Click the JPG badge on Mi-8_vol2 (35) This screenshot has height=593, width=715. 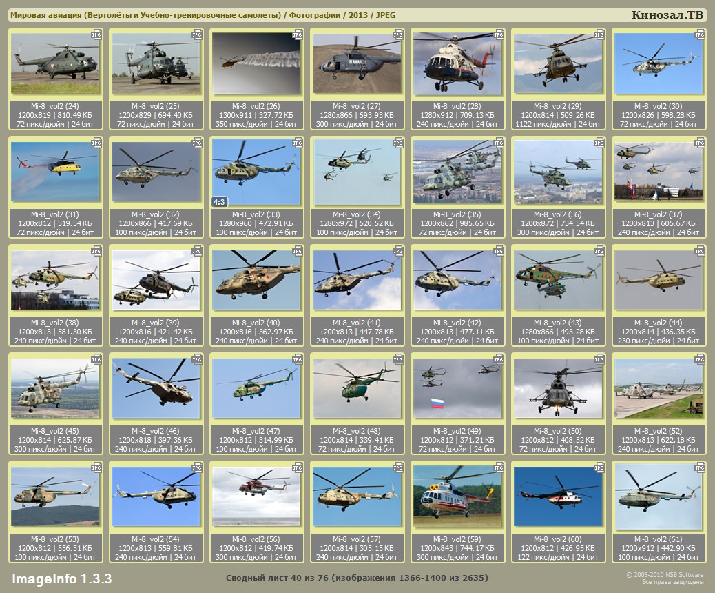(x=497, y=143)
